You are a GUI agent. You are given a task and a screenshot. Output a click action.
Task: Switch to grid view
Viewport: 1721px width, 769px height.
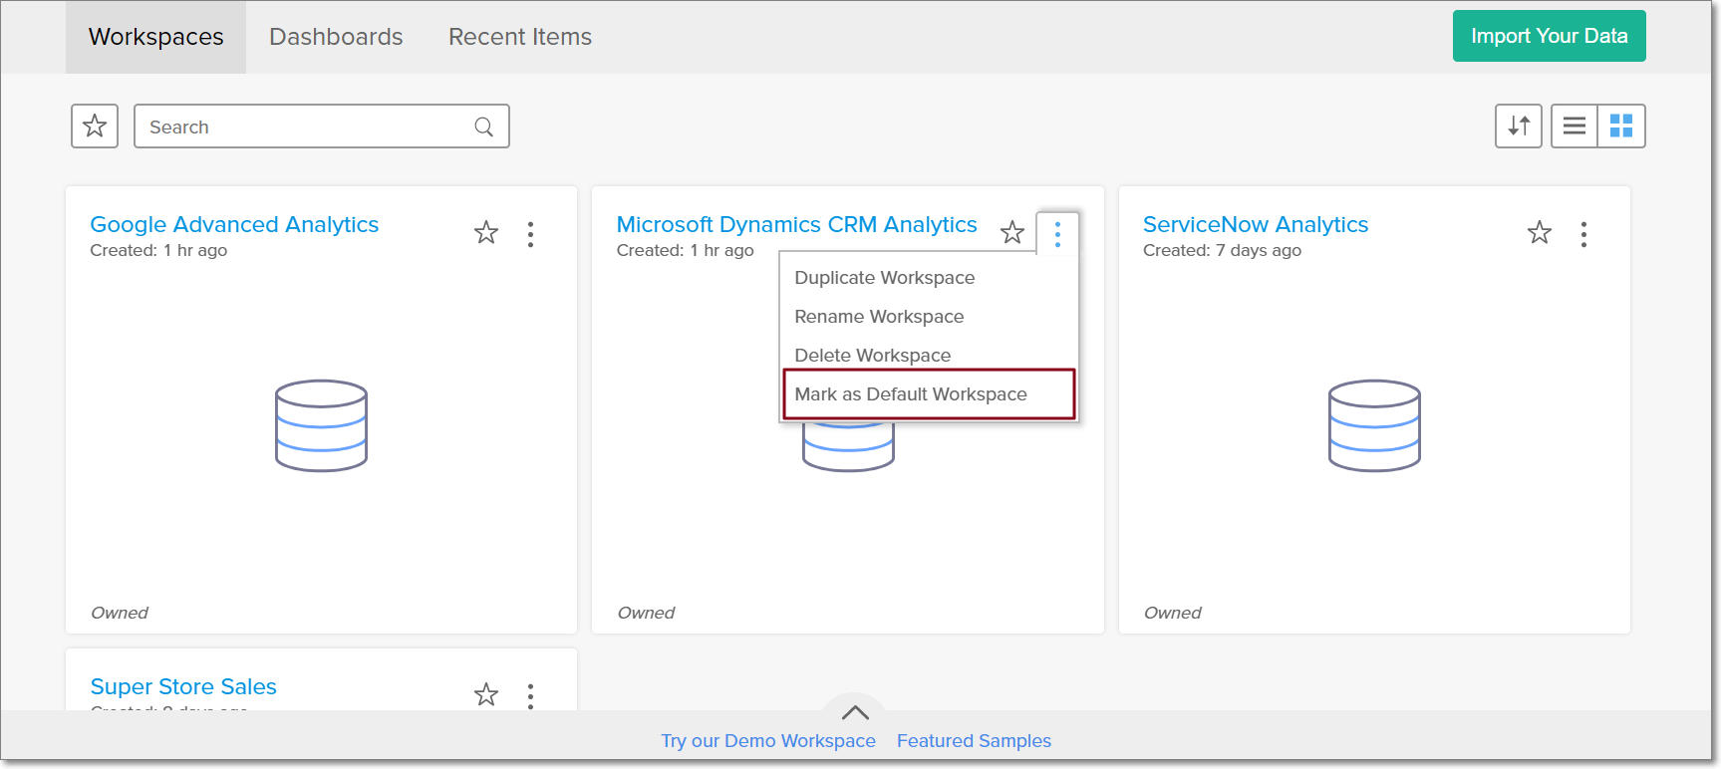point(1621,127)
